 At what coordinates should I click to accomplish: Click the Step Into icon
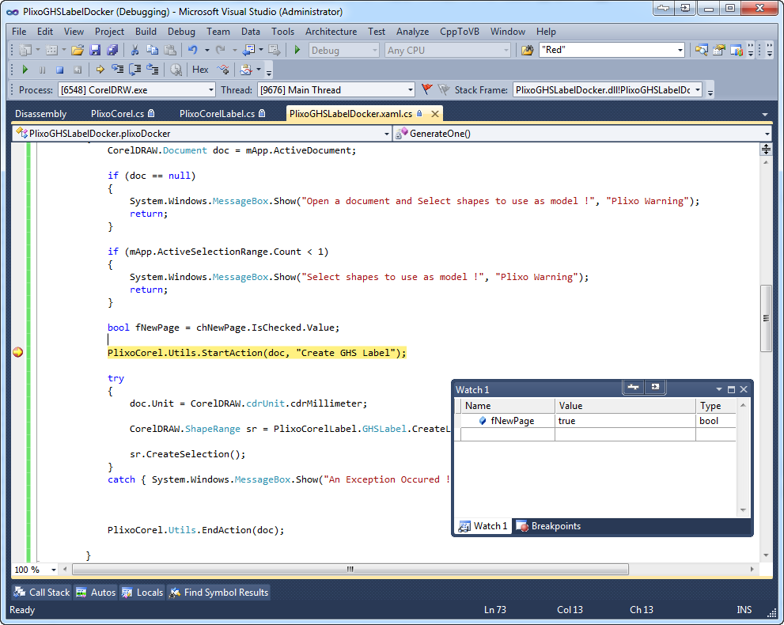(x=117, y=70)
